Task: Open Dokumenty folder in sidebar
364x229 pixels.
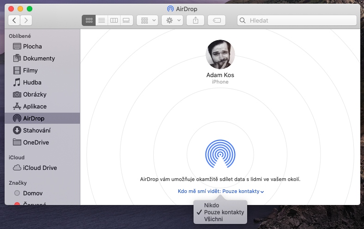Action: 39,58
